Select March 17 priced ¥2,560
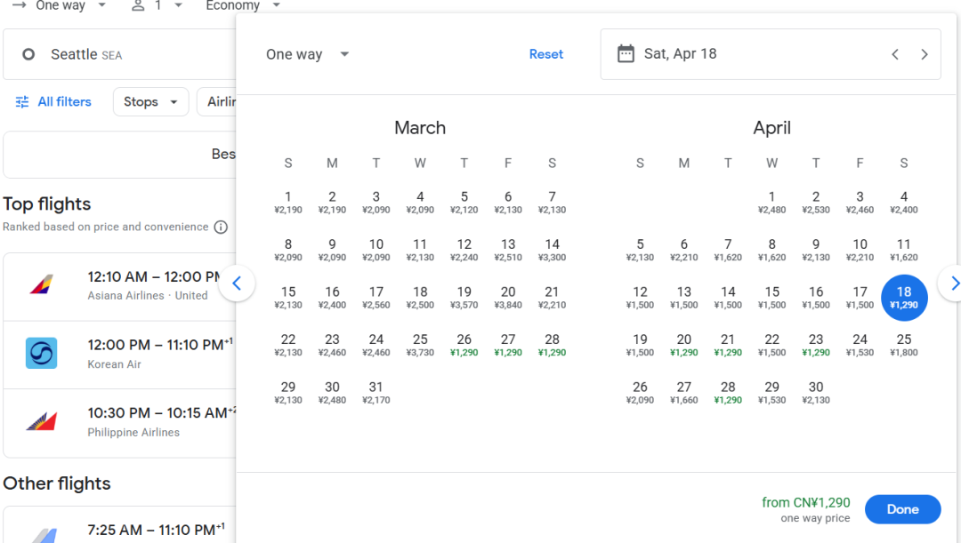 [x=376, y=298]
